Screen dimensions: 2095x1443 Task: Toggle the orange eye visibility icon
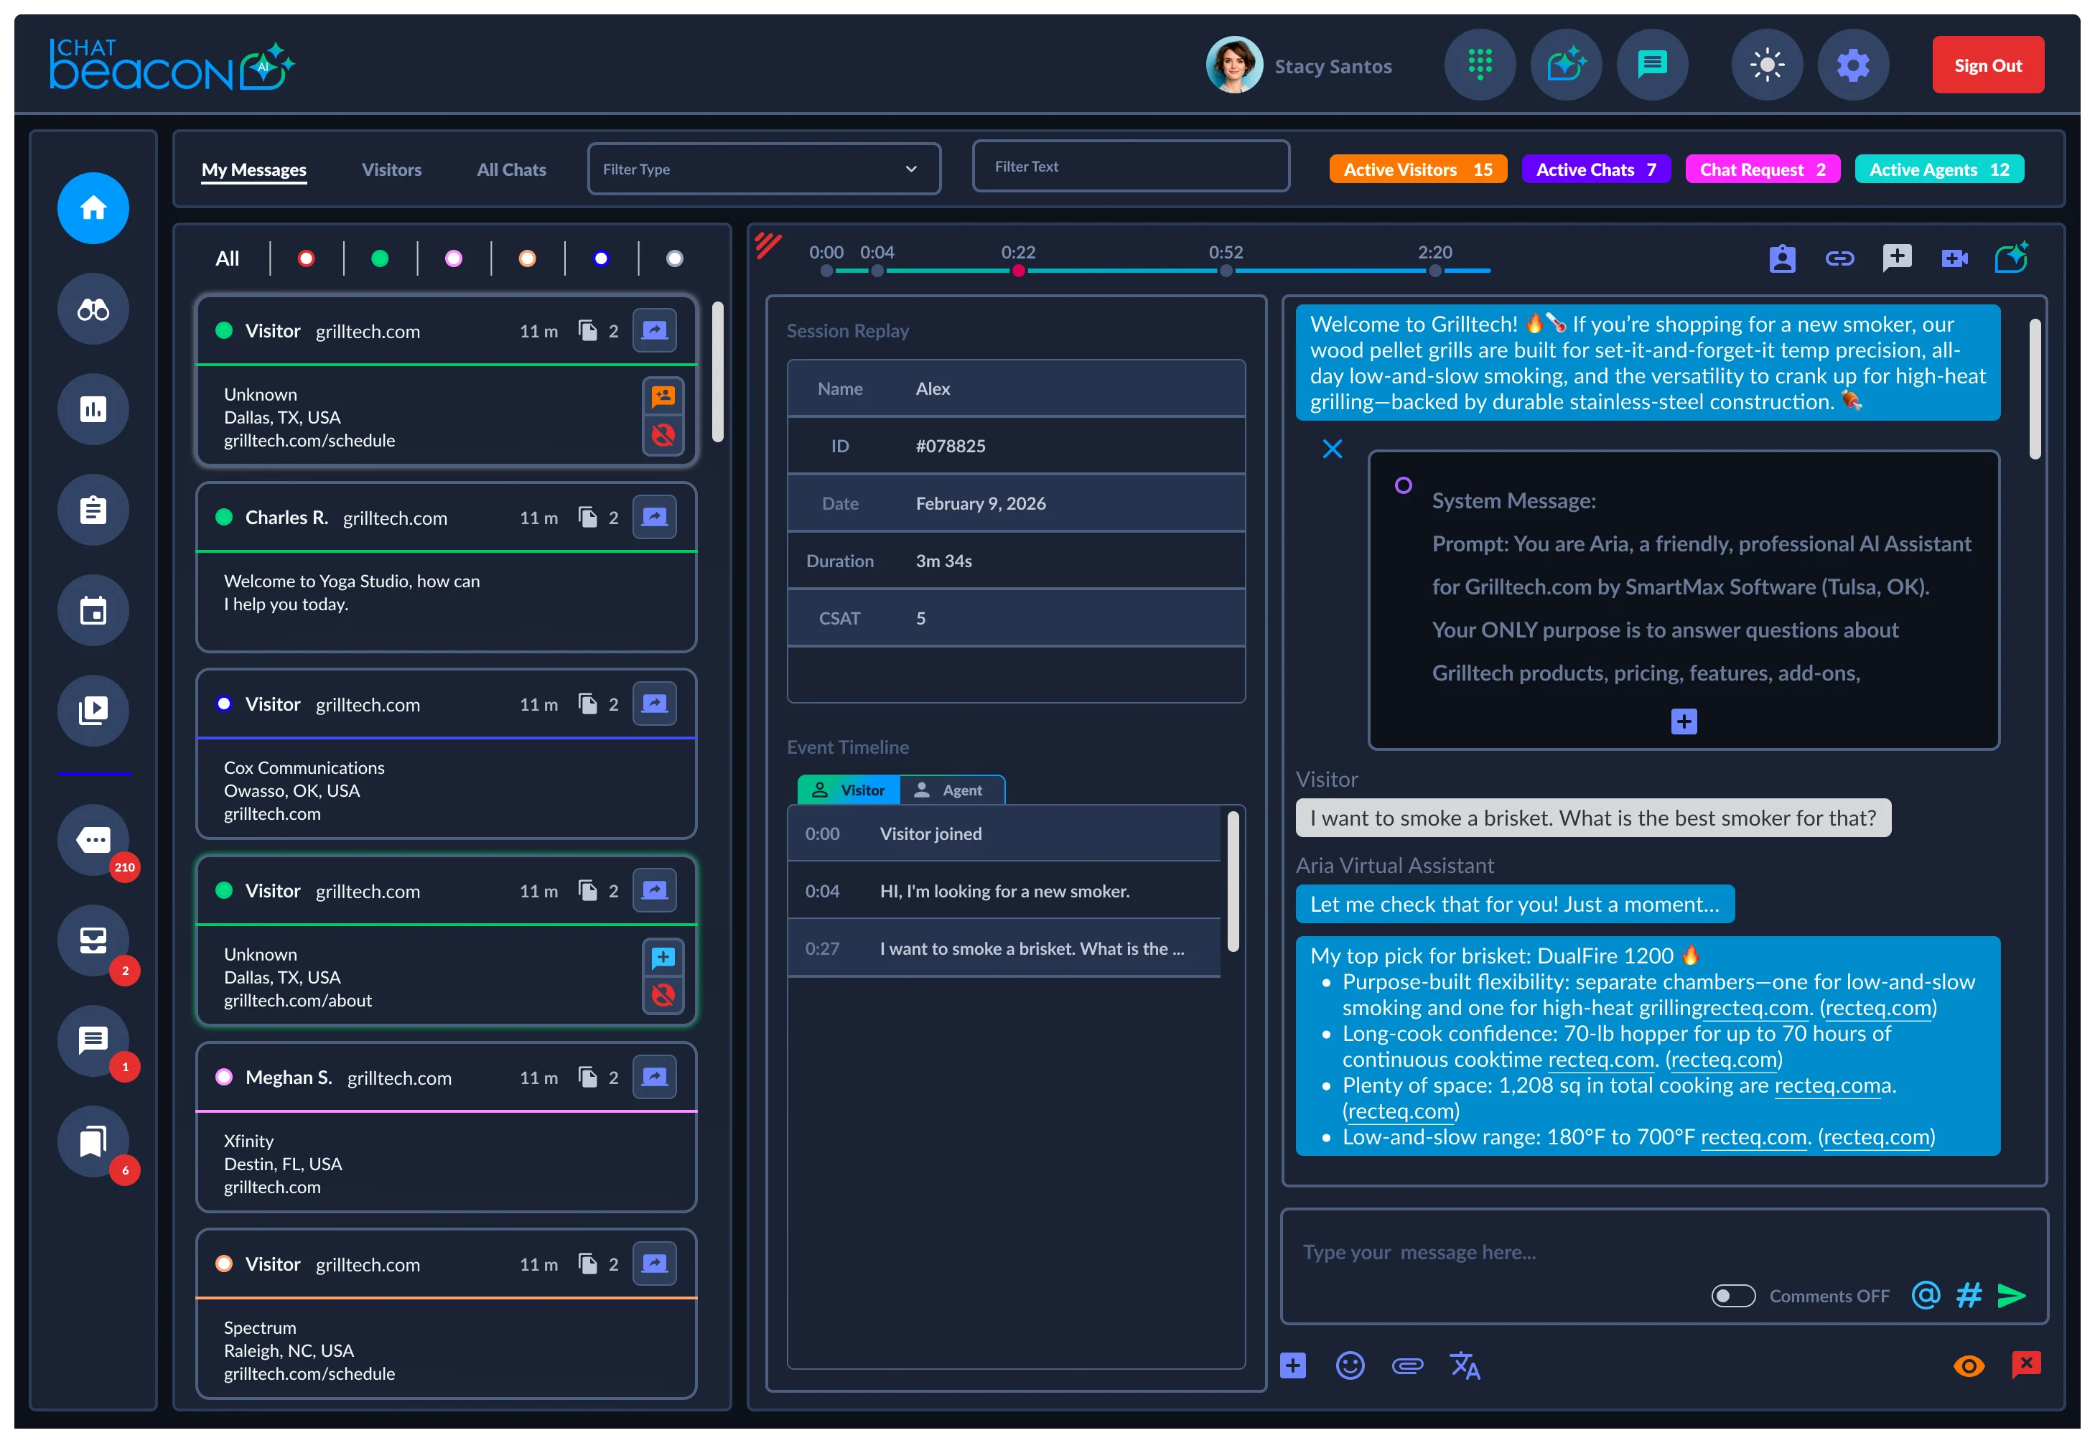point(1969,1365)
